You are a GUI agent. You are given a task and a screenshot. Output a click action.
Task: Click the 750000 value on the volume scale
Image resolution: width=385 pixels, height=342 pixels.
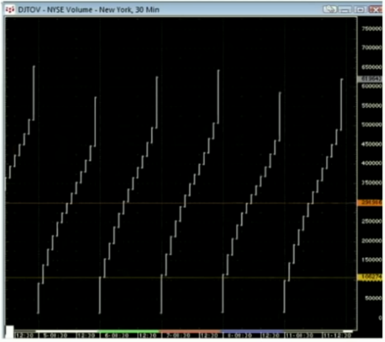coord(371,29)
